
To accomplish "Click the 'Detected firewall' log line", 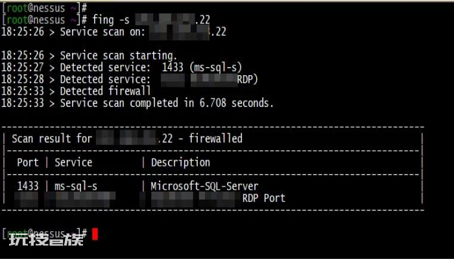I will pyautogui.click(x=105, y=91).
